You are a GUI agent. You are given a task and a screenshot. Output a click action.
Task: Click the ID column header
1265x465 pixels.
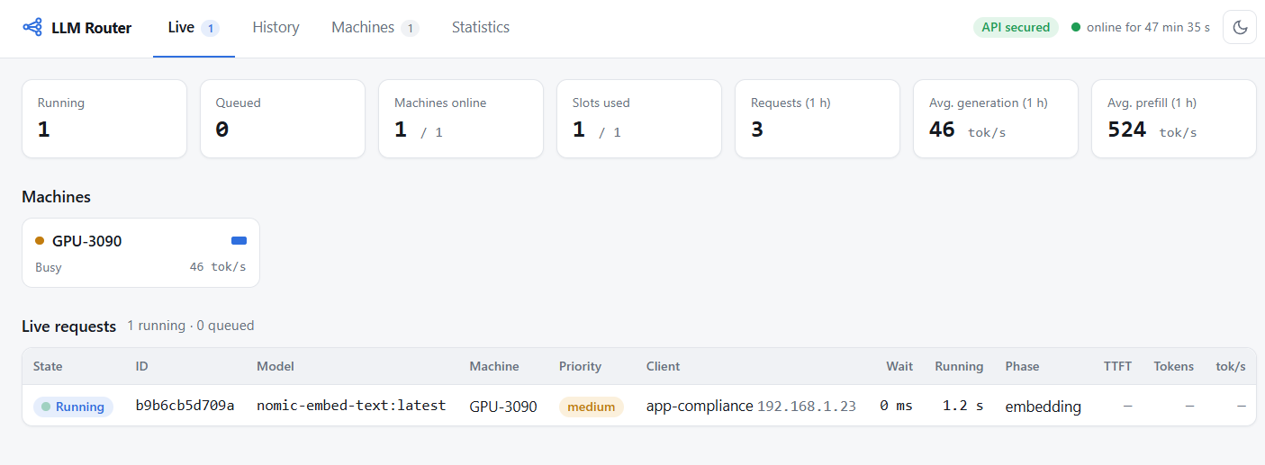[142, 366]
